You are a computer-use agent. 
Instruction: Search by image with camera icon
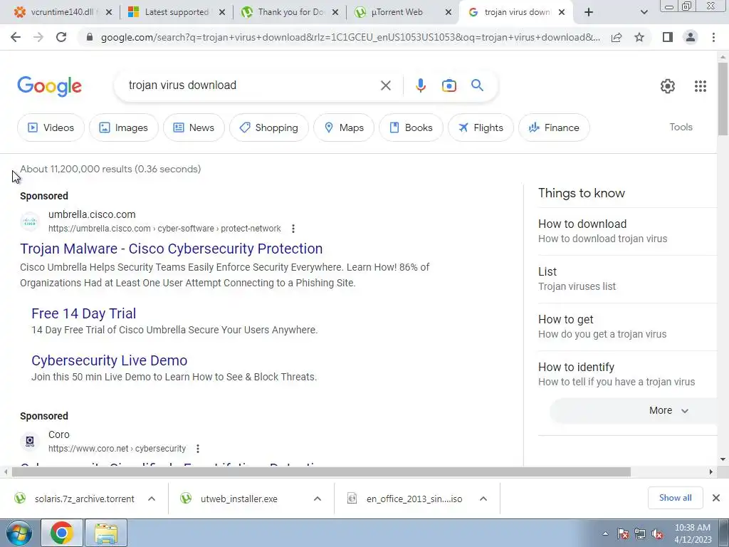tap(449, 85)
